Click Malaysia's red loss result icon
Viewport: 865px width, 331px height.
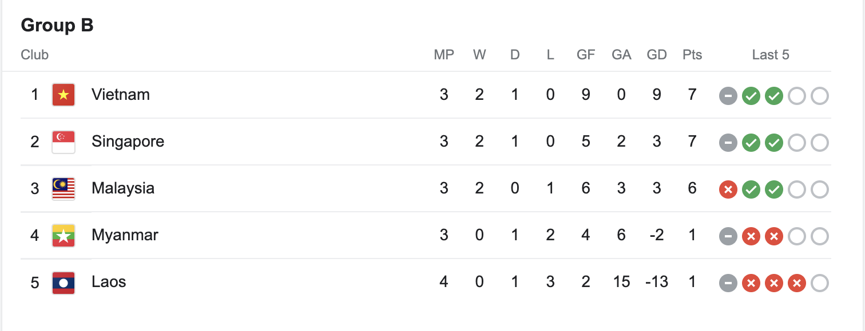(728, 189)
